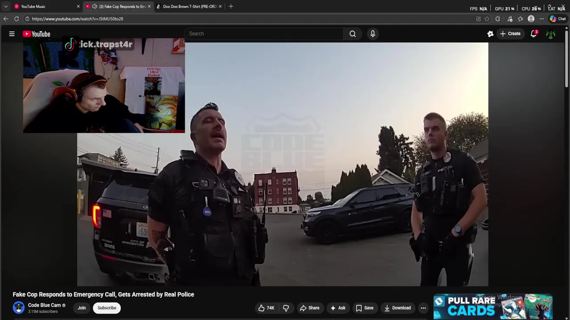Viewport: 570px width, 320px height.
Task: Open the Create button
Action: (x=510, y=34)
